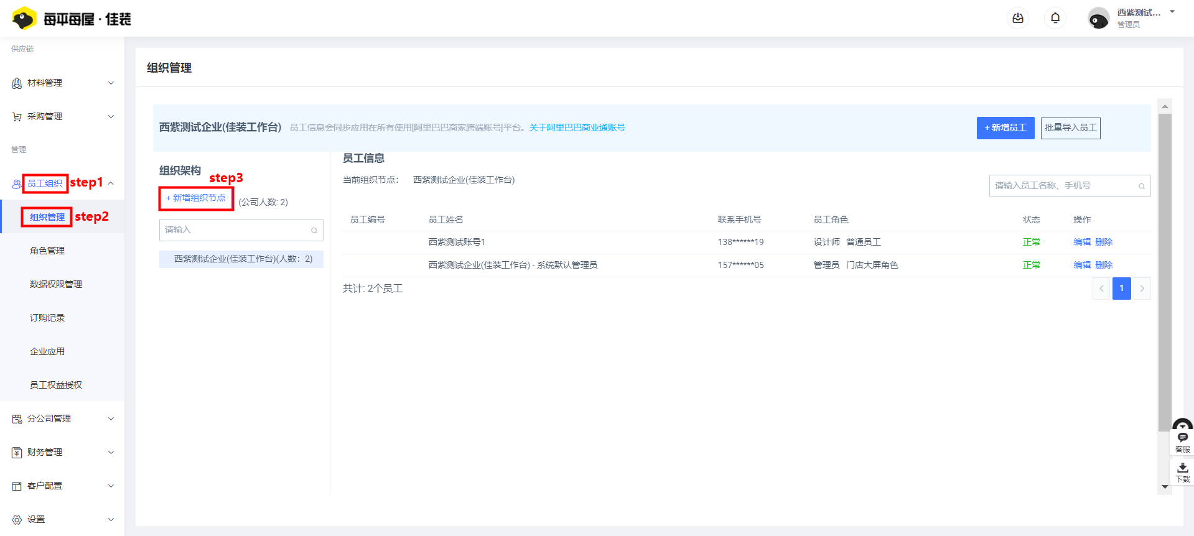The image size is (1194, 536).
Task: Open 组织管理 submenu item
Action: coord(47,217)
